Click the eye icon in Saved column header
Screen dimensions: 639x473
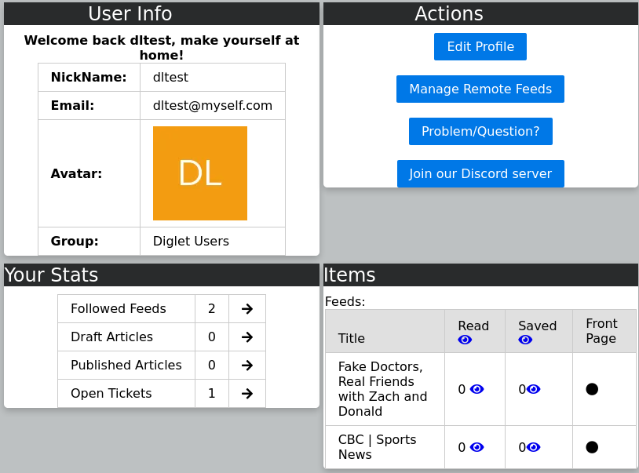coord(525,340)
